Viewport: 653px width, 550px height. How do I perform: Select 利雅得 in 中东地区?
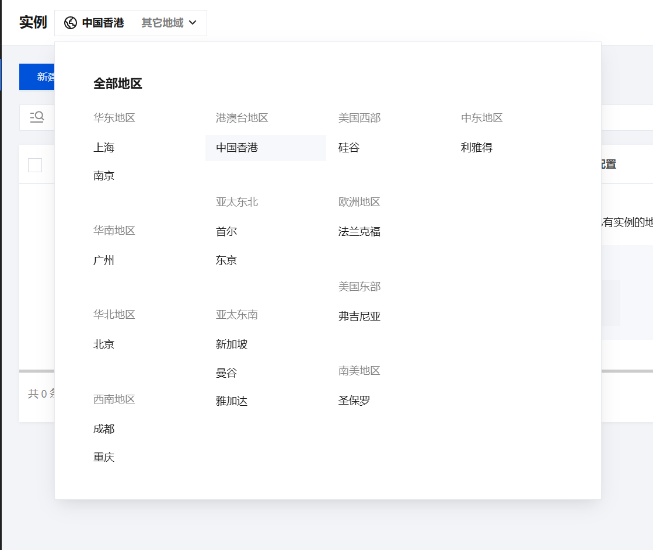tap(477, 148)
